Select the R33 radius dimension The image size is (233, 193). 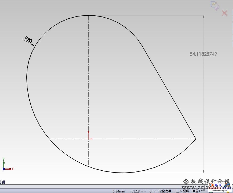28,39
